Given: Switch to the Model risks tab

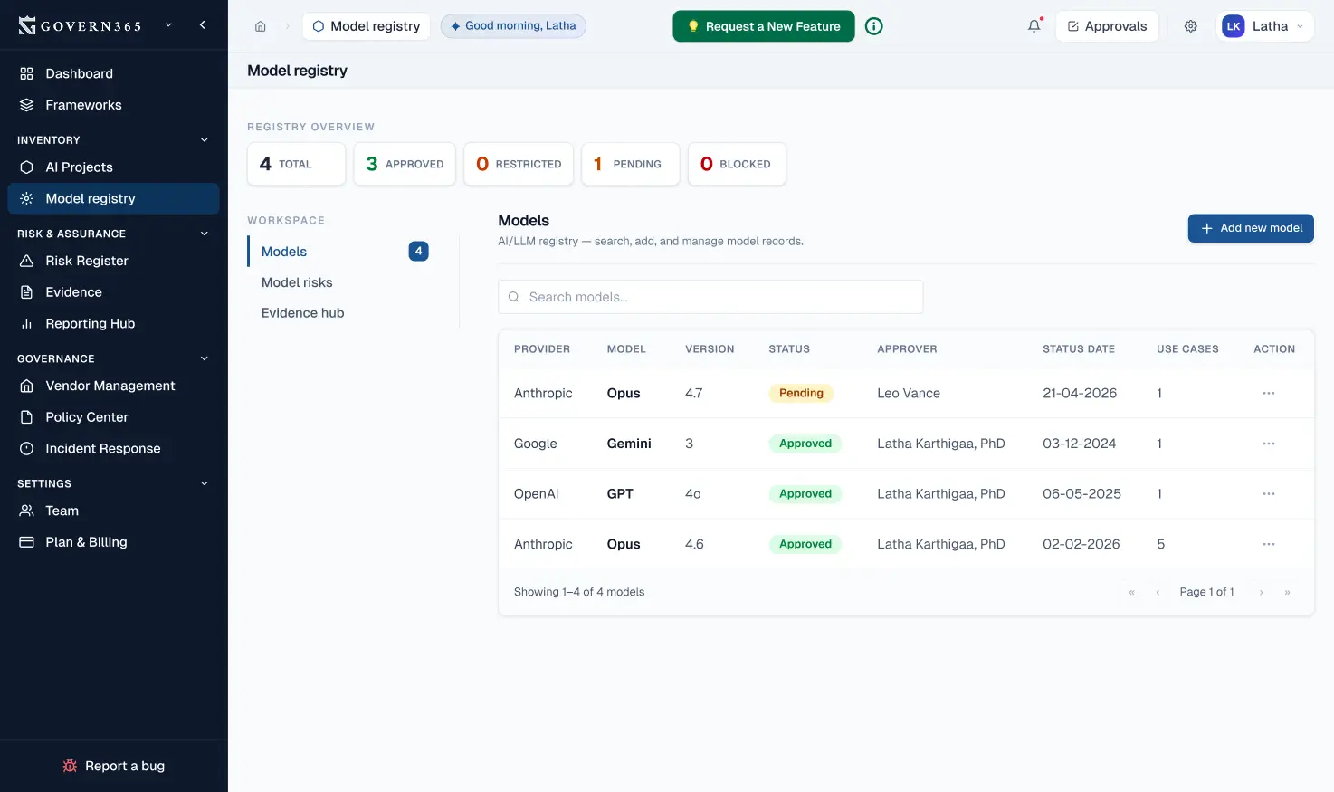Looking at the screenshot, I should click(x=297, y=282).
